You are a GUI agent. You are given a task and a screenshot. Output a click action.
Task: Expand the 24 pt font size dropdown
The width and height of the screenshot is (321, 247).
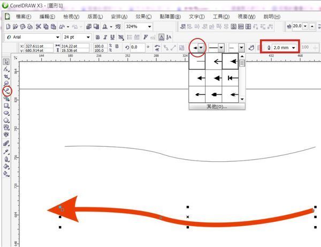click(x=88, y=37)
